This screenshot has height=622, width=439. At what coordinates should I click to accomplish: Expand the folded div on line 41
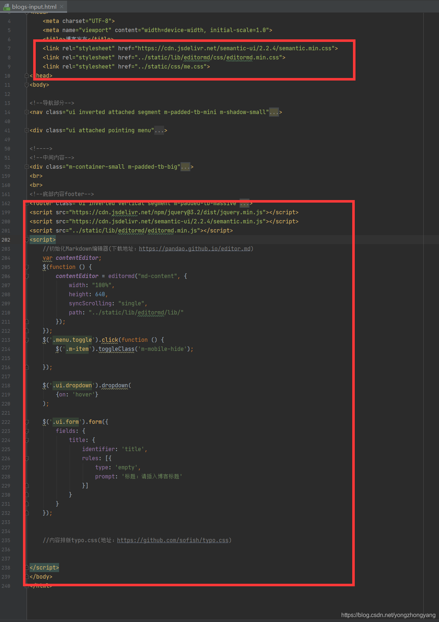click(x=27, y=130)
